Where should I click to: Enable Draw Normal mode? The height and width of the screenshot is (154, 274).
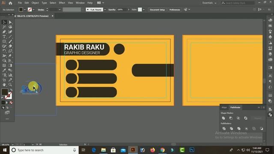(x=3, y=107)
